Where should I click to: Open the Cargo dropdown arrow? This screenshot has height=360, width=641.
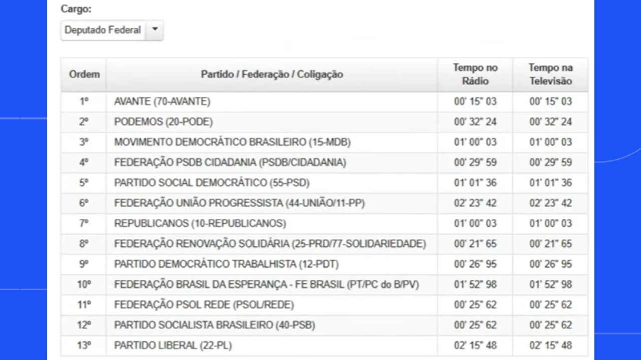(155, 30)
